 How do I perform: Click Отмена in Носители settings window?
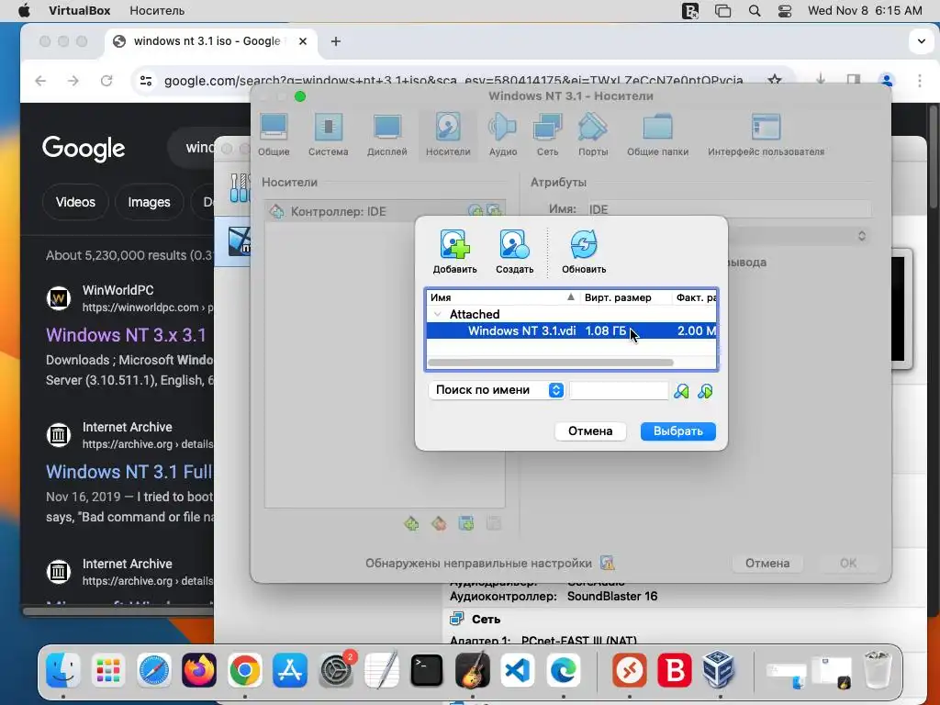[767, 563]
